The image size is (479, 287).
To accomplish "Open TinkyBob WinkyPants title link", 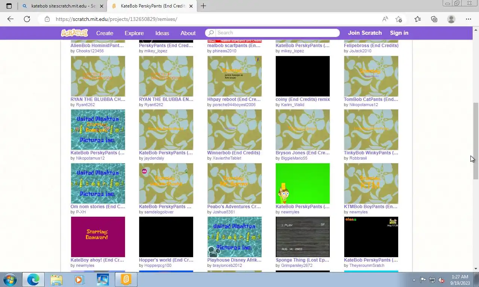I will [x=371, y=153].
